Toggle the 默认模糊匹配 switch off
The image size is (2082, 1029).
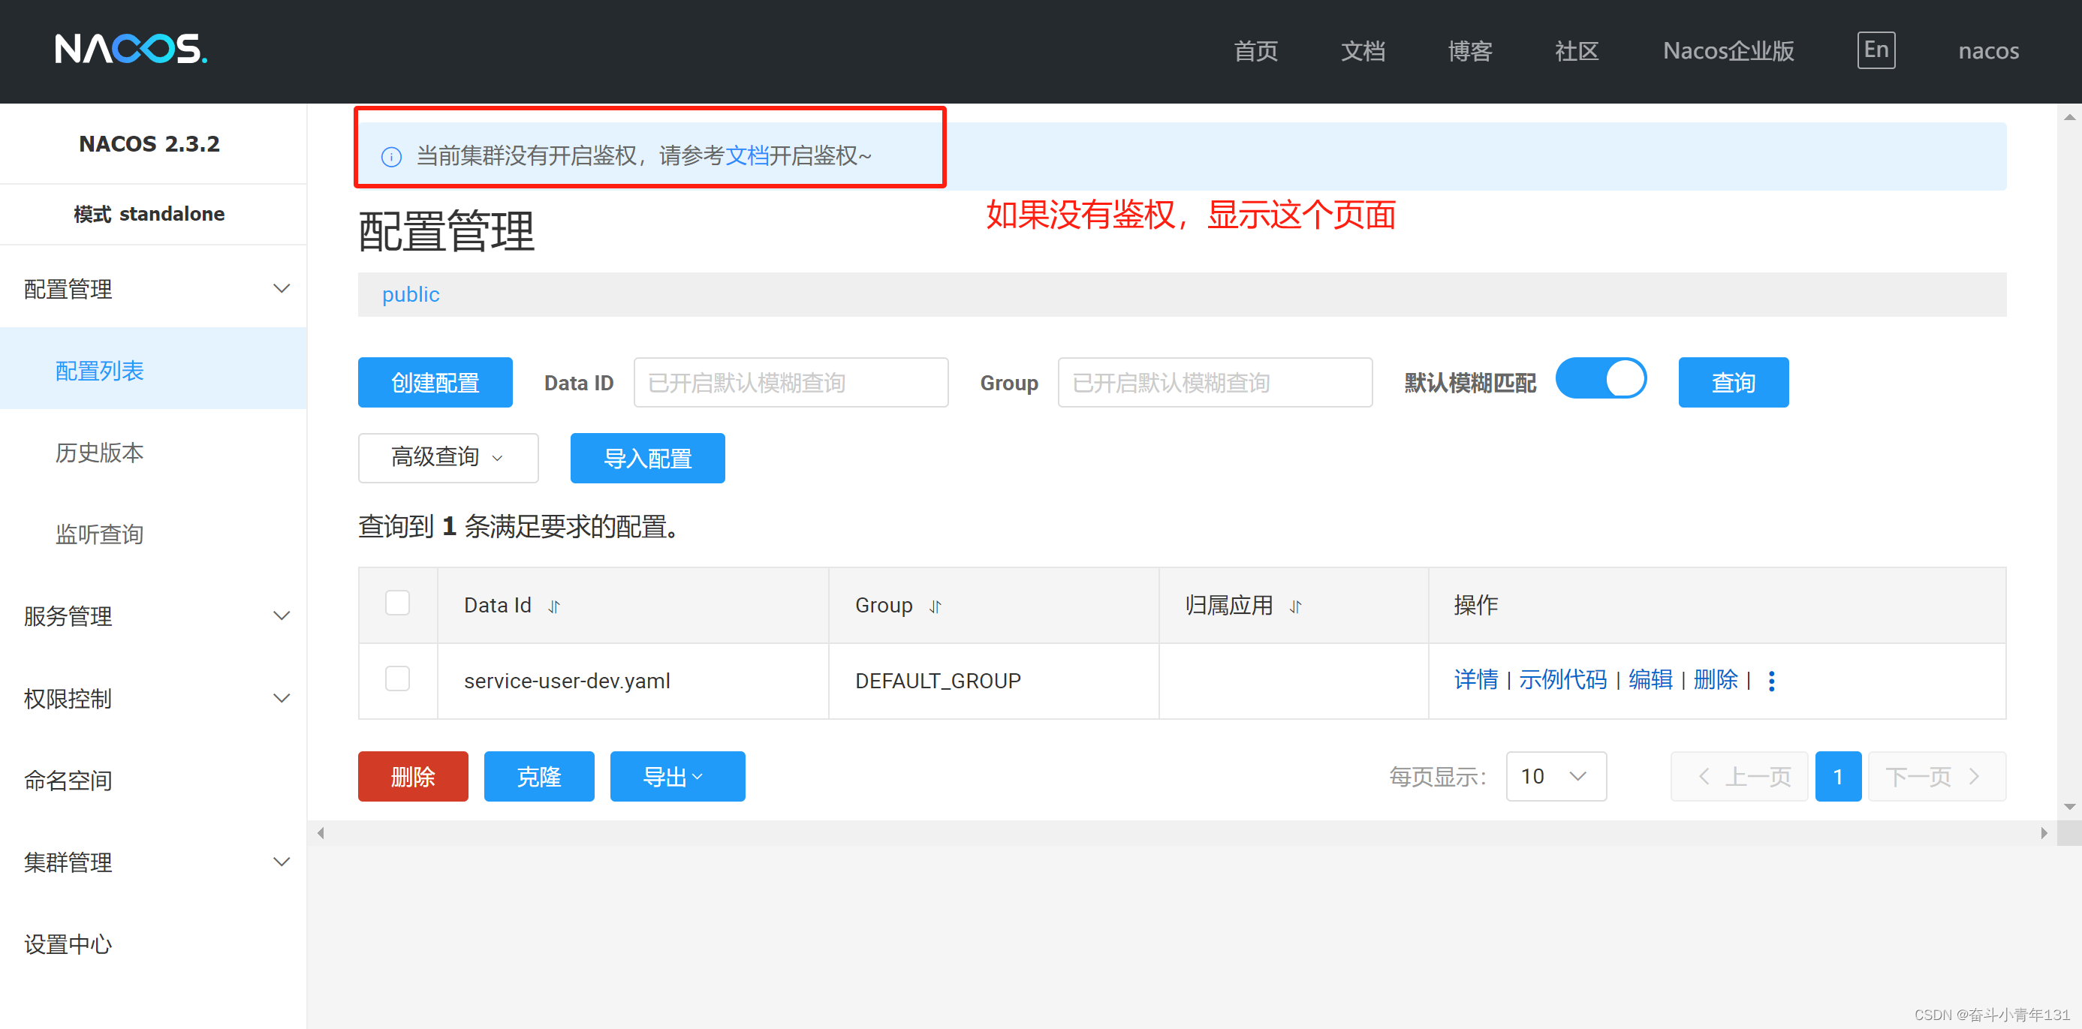point(1600,380)
